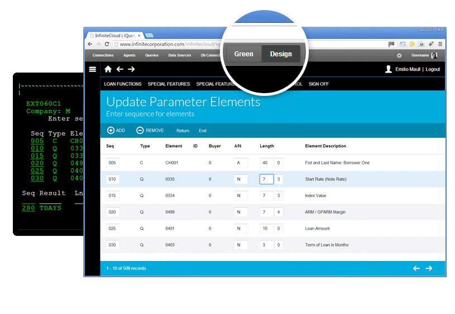Open the Connections menu
This screenshot has height=314, width=455.
coord(103,55)
